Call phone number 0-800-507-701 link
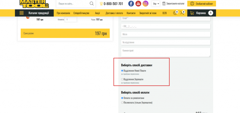The width and height of the screenshot is (240, 113). [x=113, y=4]
